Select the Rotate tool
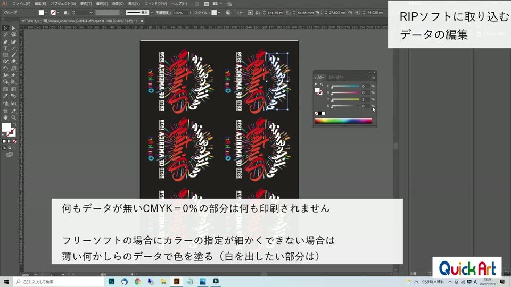This screenshot has height=287, width=511. pyautogui.click(x=5, y=69)
